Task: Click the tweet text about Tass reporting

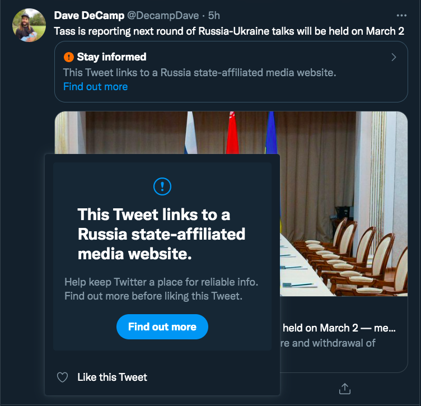Action: pos(228,31)
